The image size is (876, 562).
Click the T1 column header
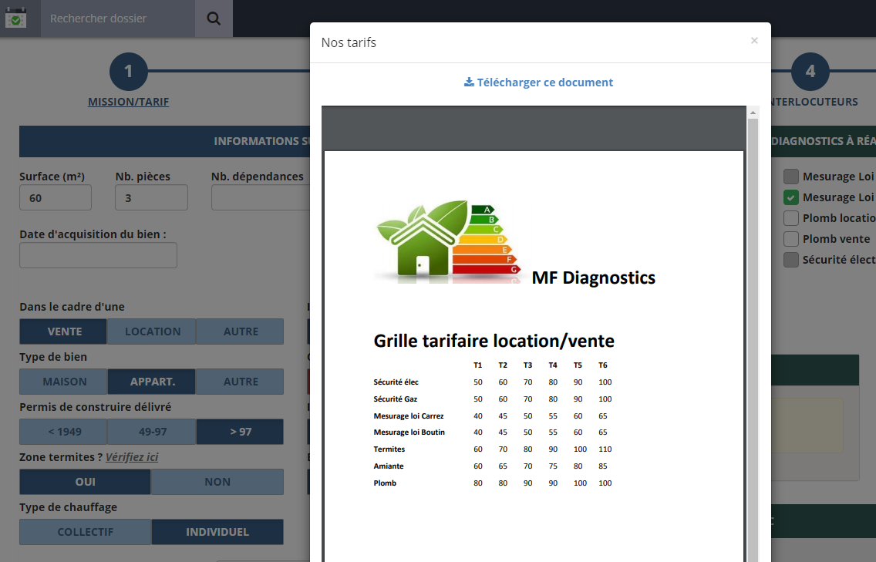point(477,365)
